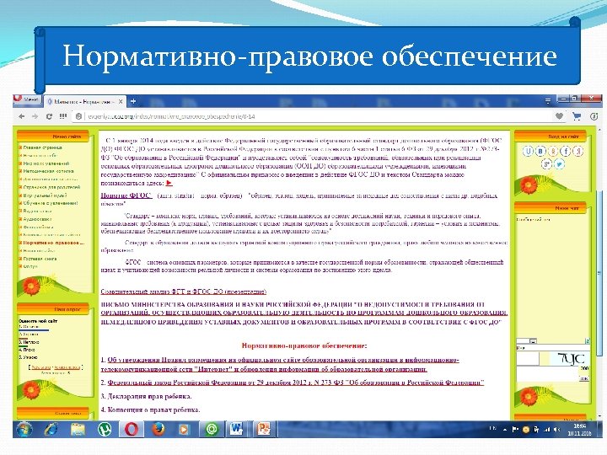Open 'Главная страница' in site menu
The image size is (607, 455).
[42, 147]
